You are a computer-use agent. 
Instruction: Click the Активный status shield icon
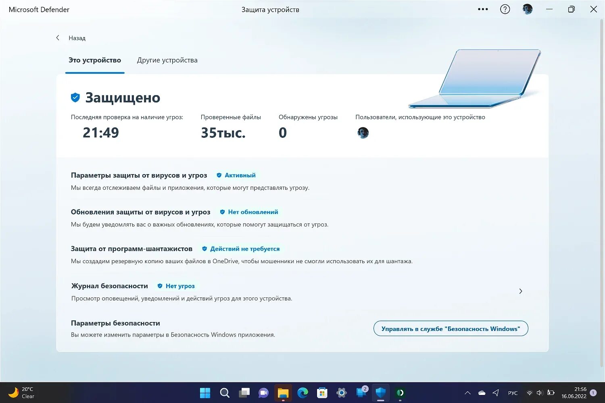coord(219,175)
